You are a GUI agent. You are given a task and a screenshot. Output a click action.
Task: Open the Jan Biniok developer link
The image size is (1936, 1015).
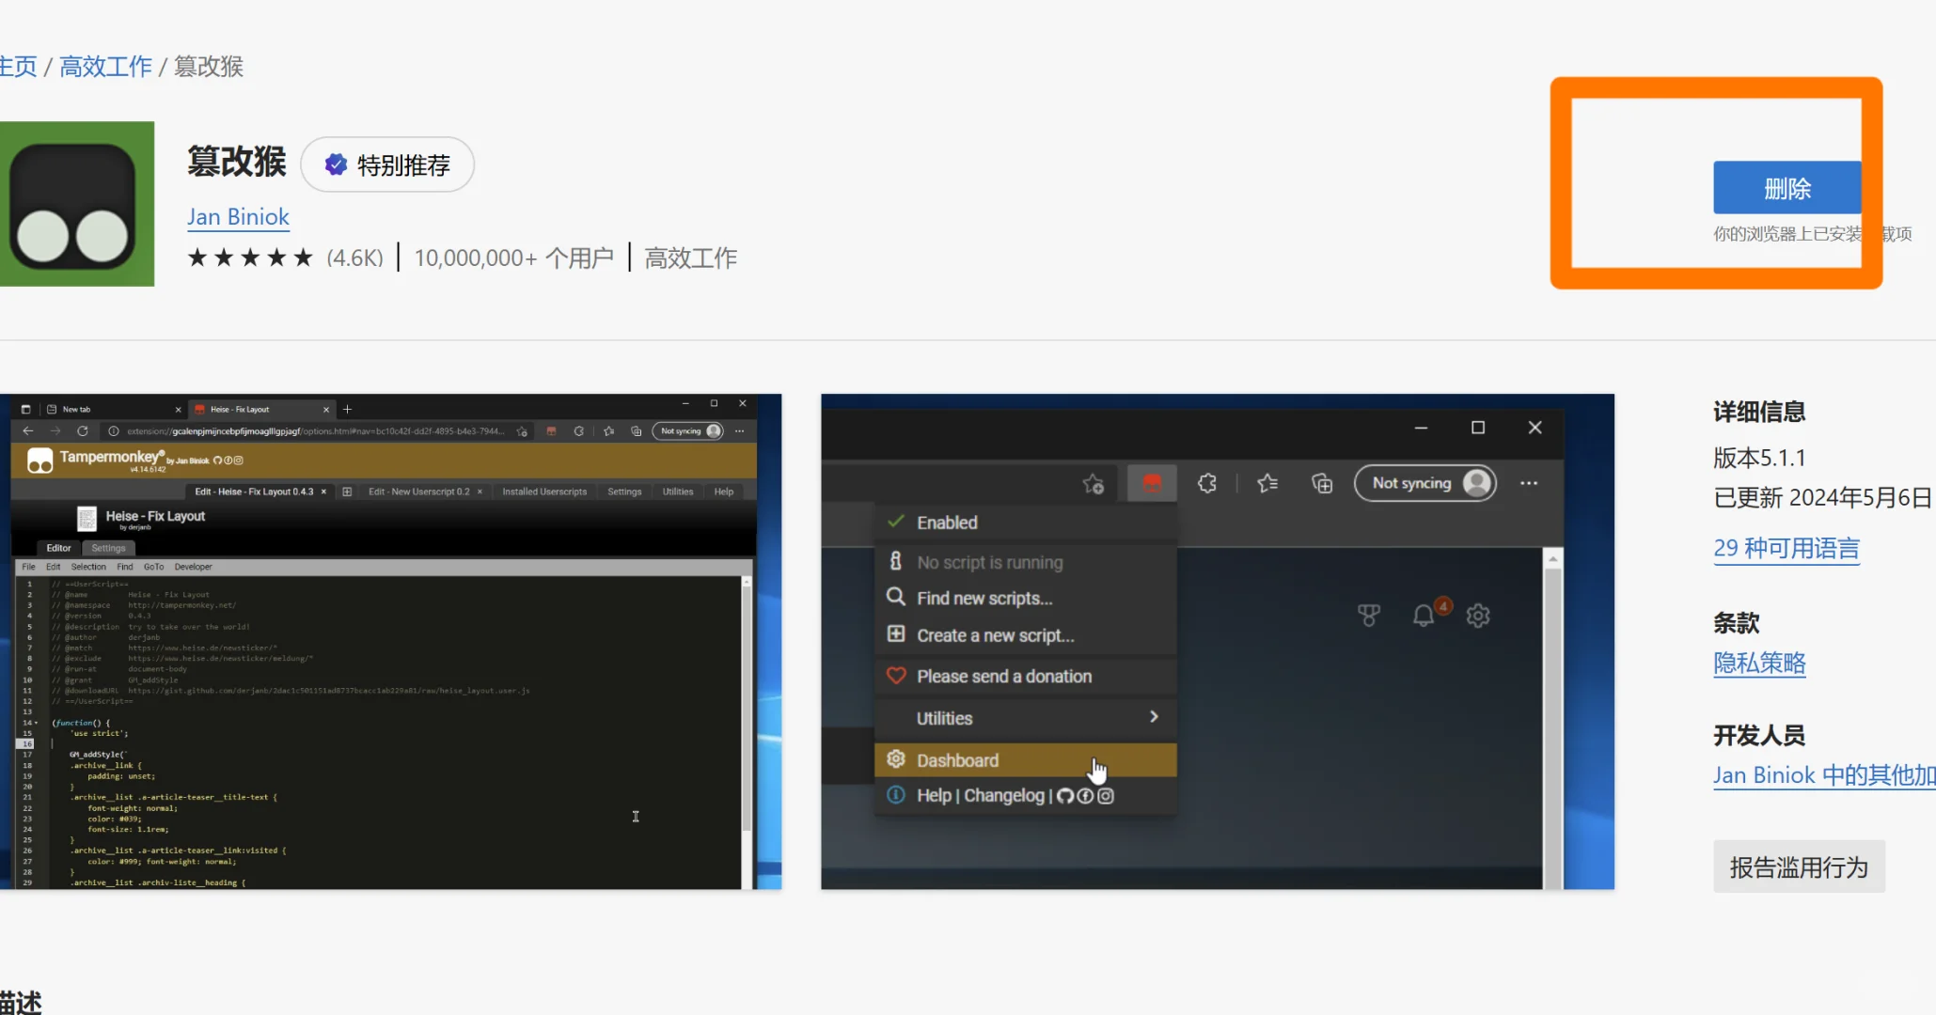click(238, 217)
